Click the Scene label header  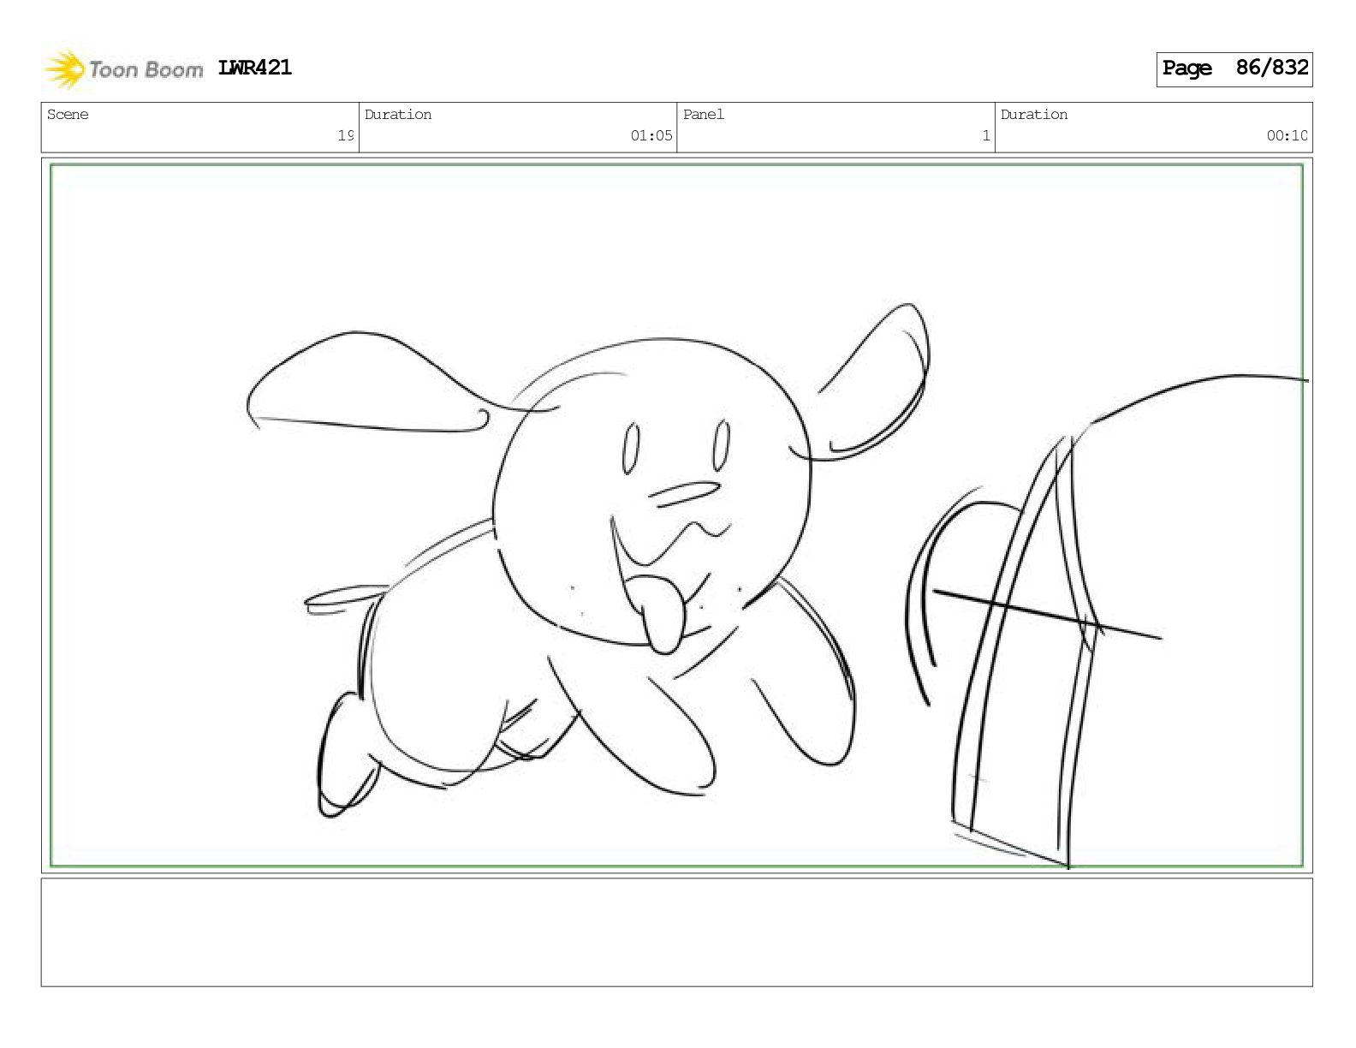[68, 115]
